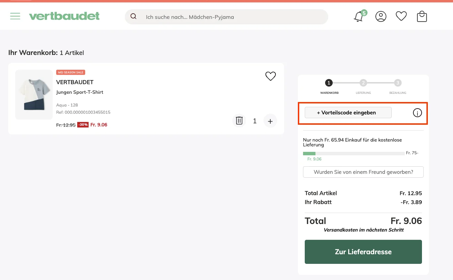Image resolution: width=453 pixels, height=280 pixels.
Task: Select the Bezahlung step label
Action: (x=397, y=93)
